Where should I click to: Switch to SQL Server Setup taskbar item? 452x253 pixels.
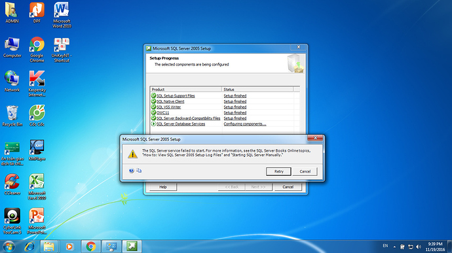tap(132, 246)
